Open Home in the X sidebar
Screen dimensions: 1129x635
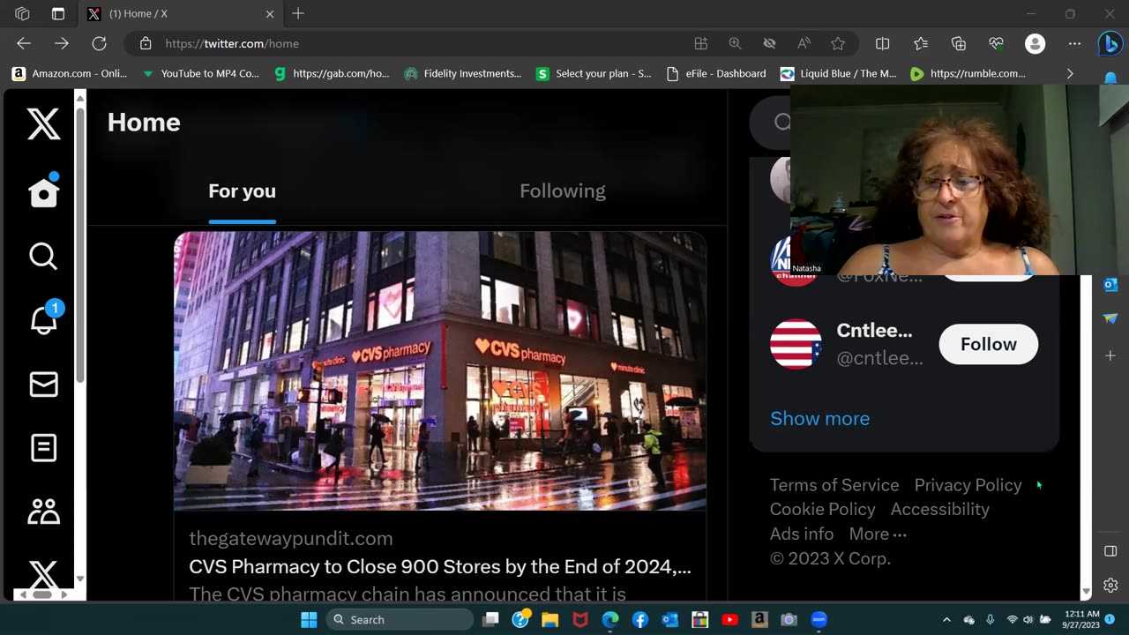pos(43,190)
